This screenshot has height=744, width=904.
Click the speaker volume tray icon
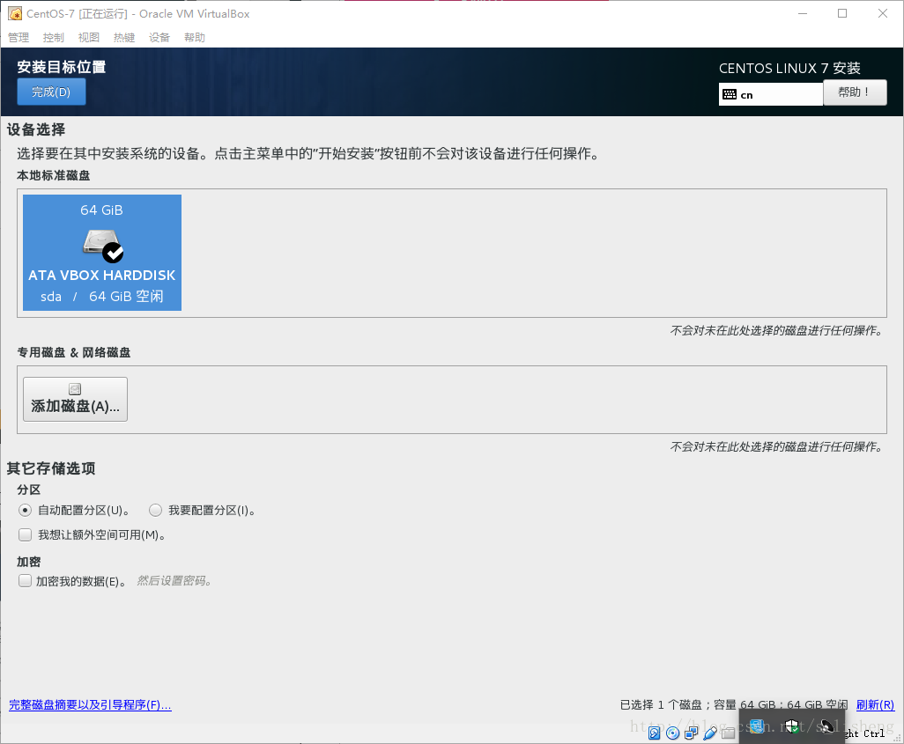[826, 726]
